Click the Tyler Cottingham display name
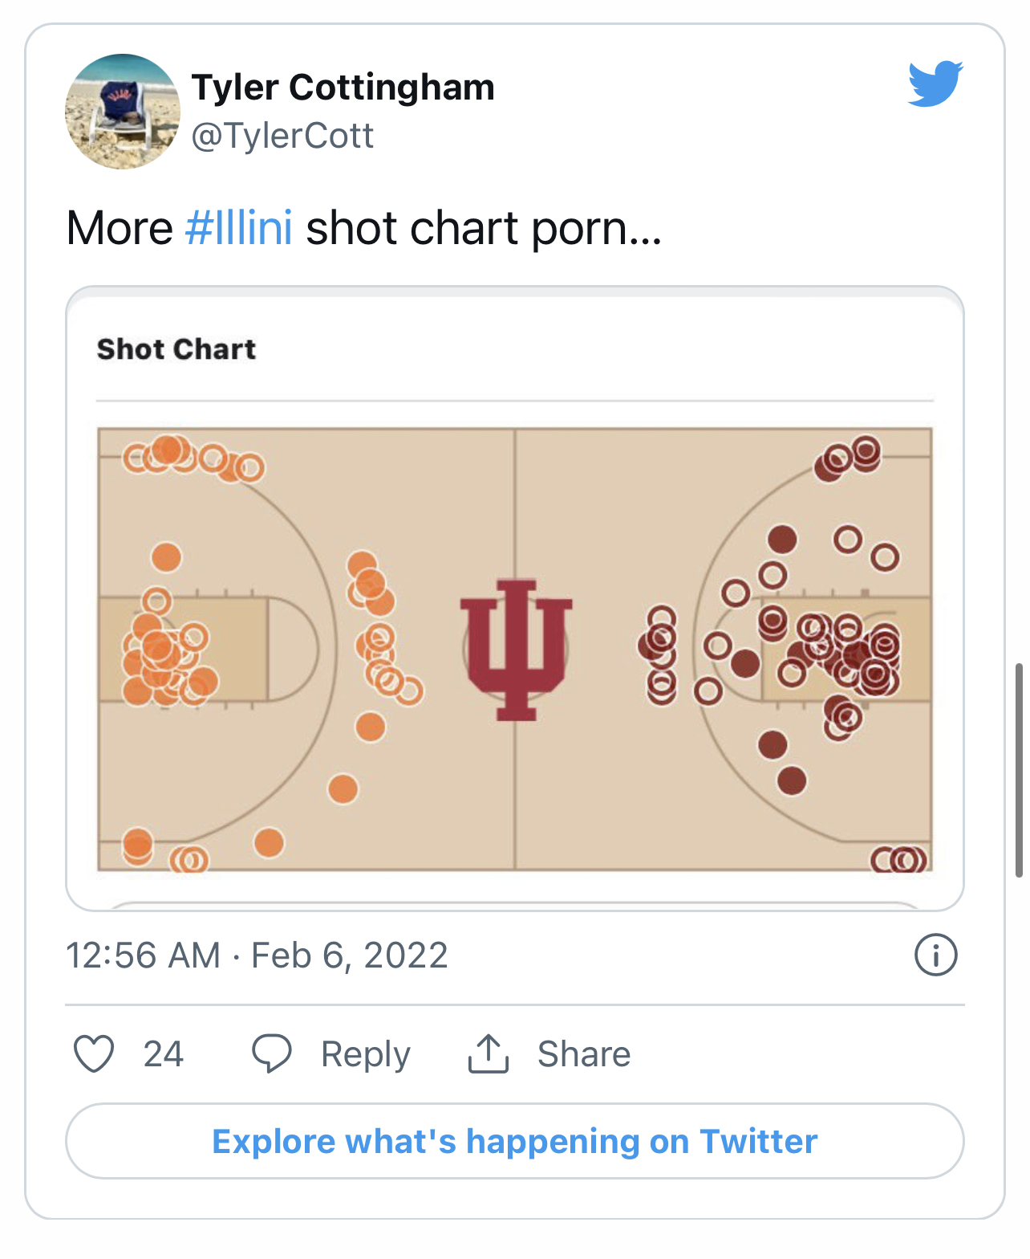Image resolution: width=1030 pixels, height=1259 pixels. (343, 87)
